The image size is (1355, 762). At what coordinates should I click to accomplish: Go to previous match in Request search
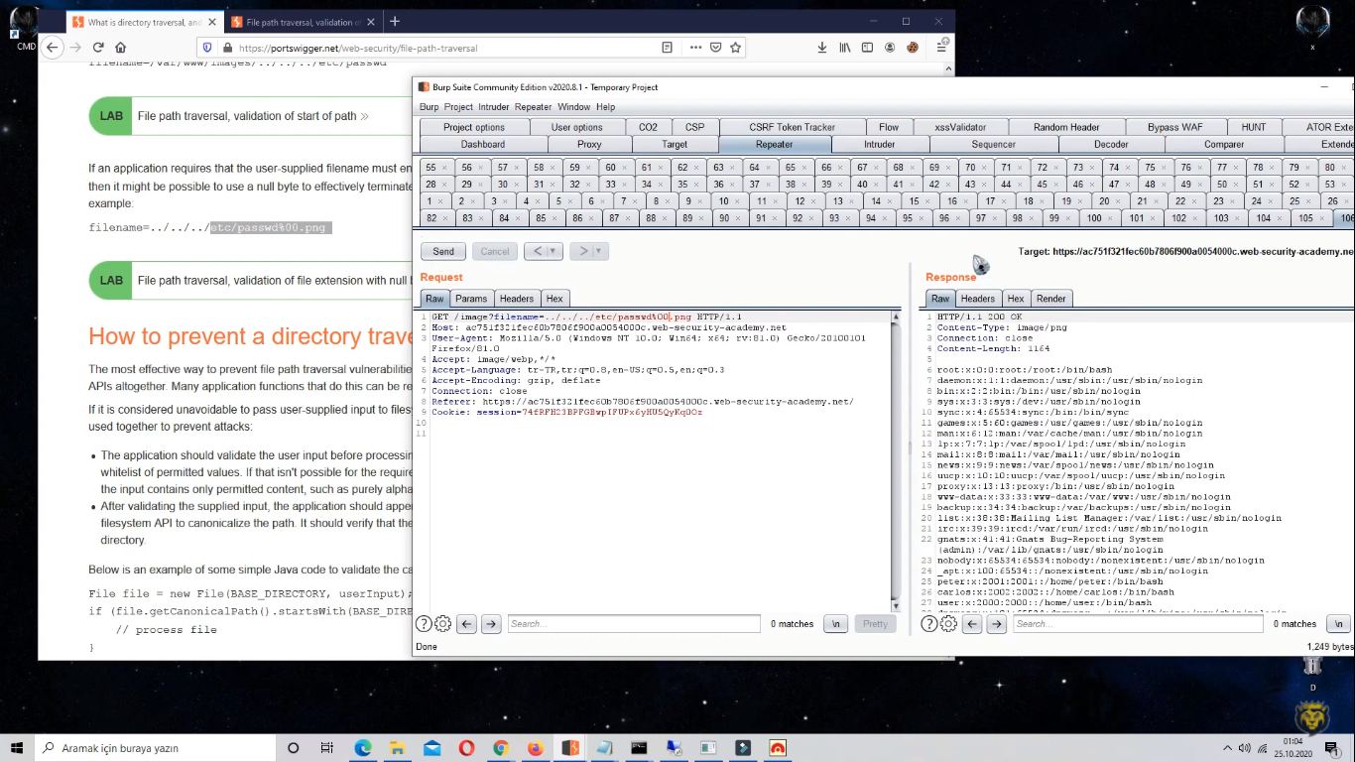point(466,624)
